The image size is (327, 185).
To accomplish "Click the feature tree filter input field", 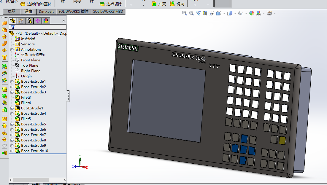I will [38, 27].
